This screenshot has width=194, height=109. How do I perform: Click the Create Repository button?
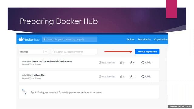[x=147, y=52]
